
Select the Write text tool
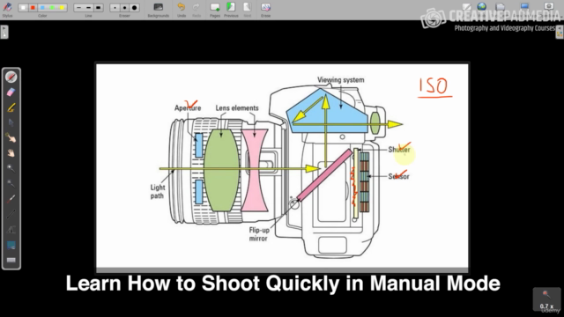(11, 229)
